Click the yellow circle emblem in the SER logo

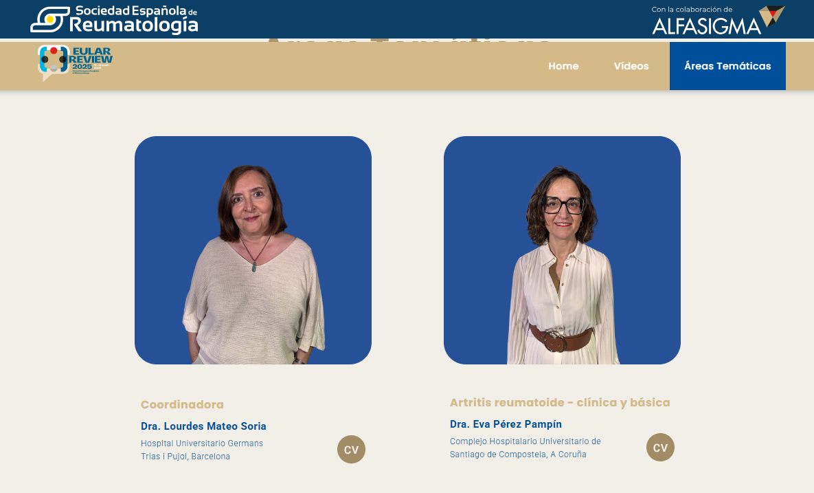pyautogui.click(x=50, y=19)
